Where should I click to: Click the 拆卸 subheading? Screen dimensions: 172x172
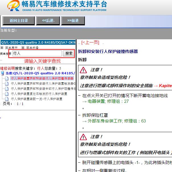pos(82,60)
